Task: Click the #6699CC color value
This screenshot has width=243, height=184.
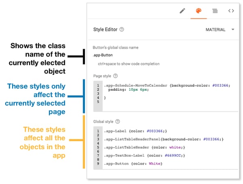Action: pos(173,156)
